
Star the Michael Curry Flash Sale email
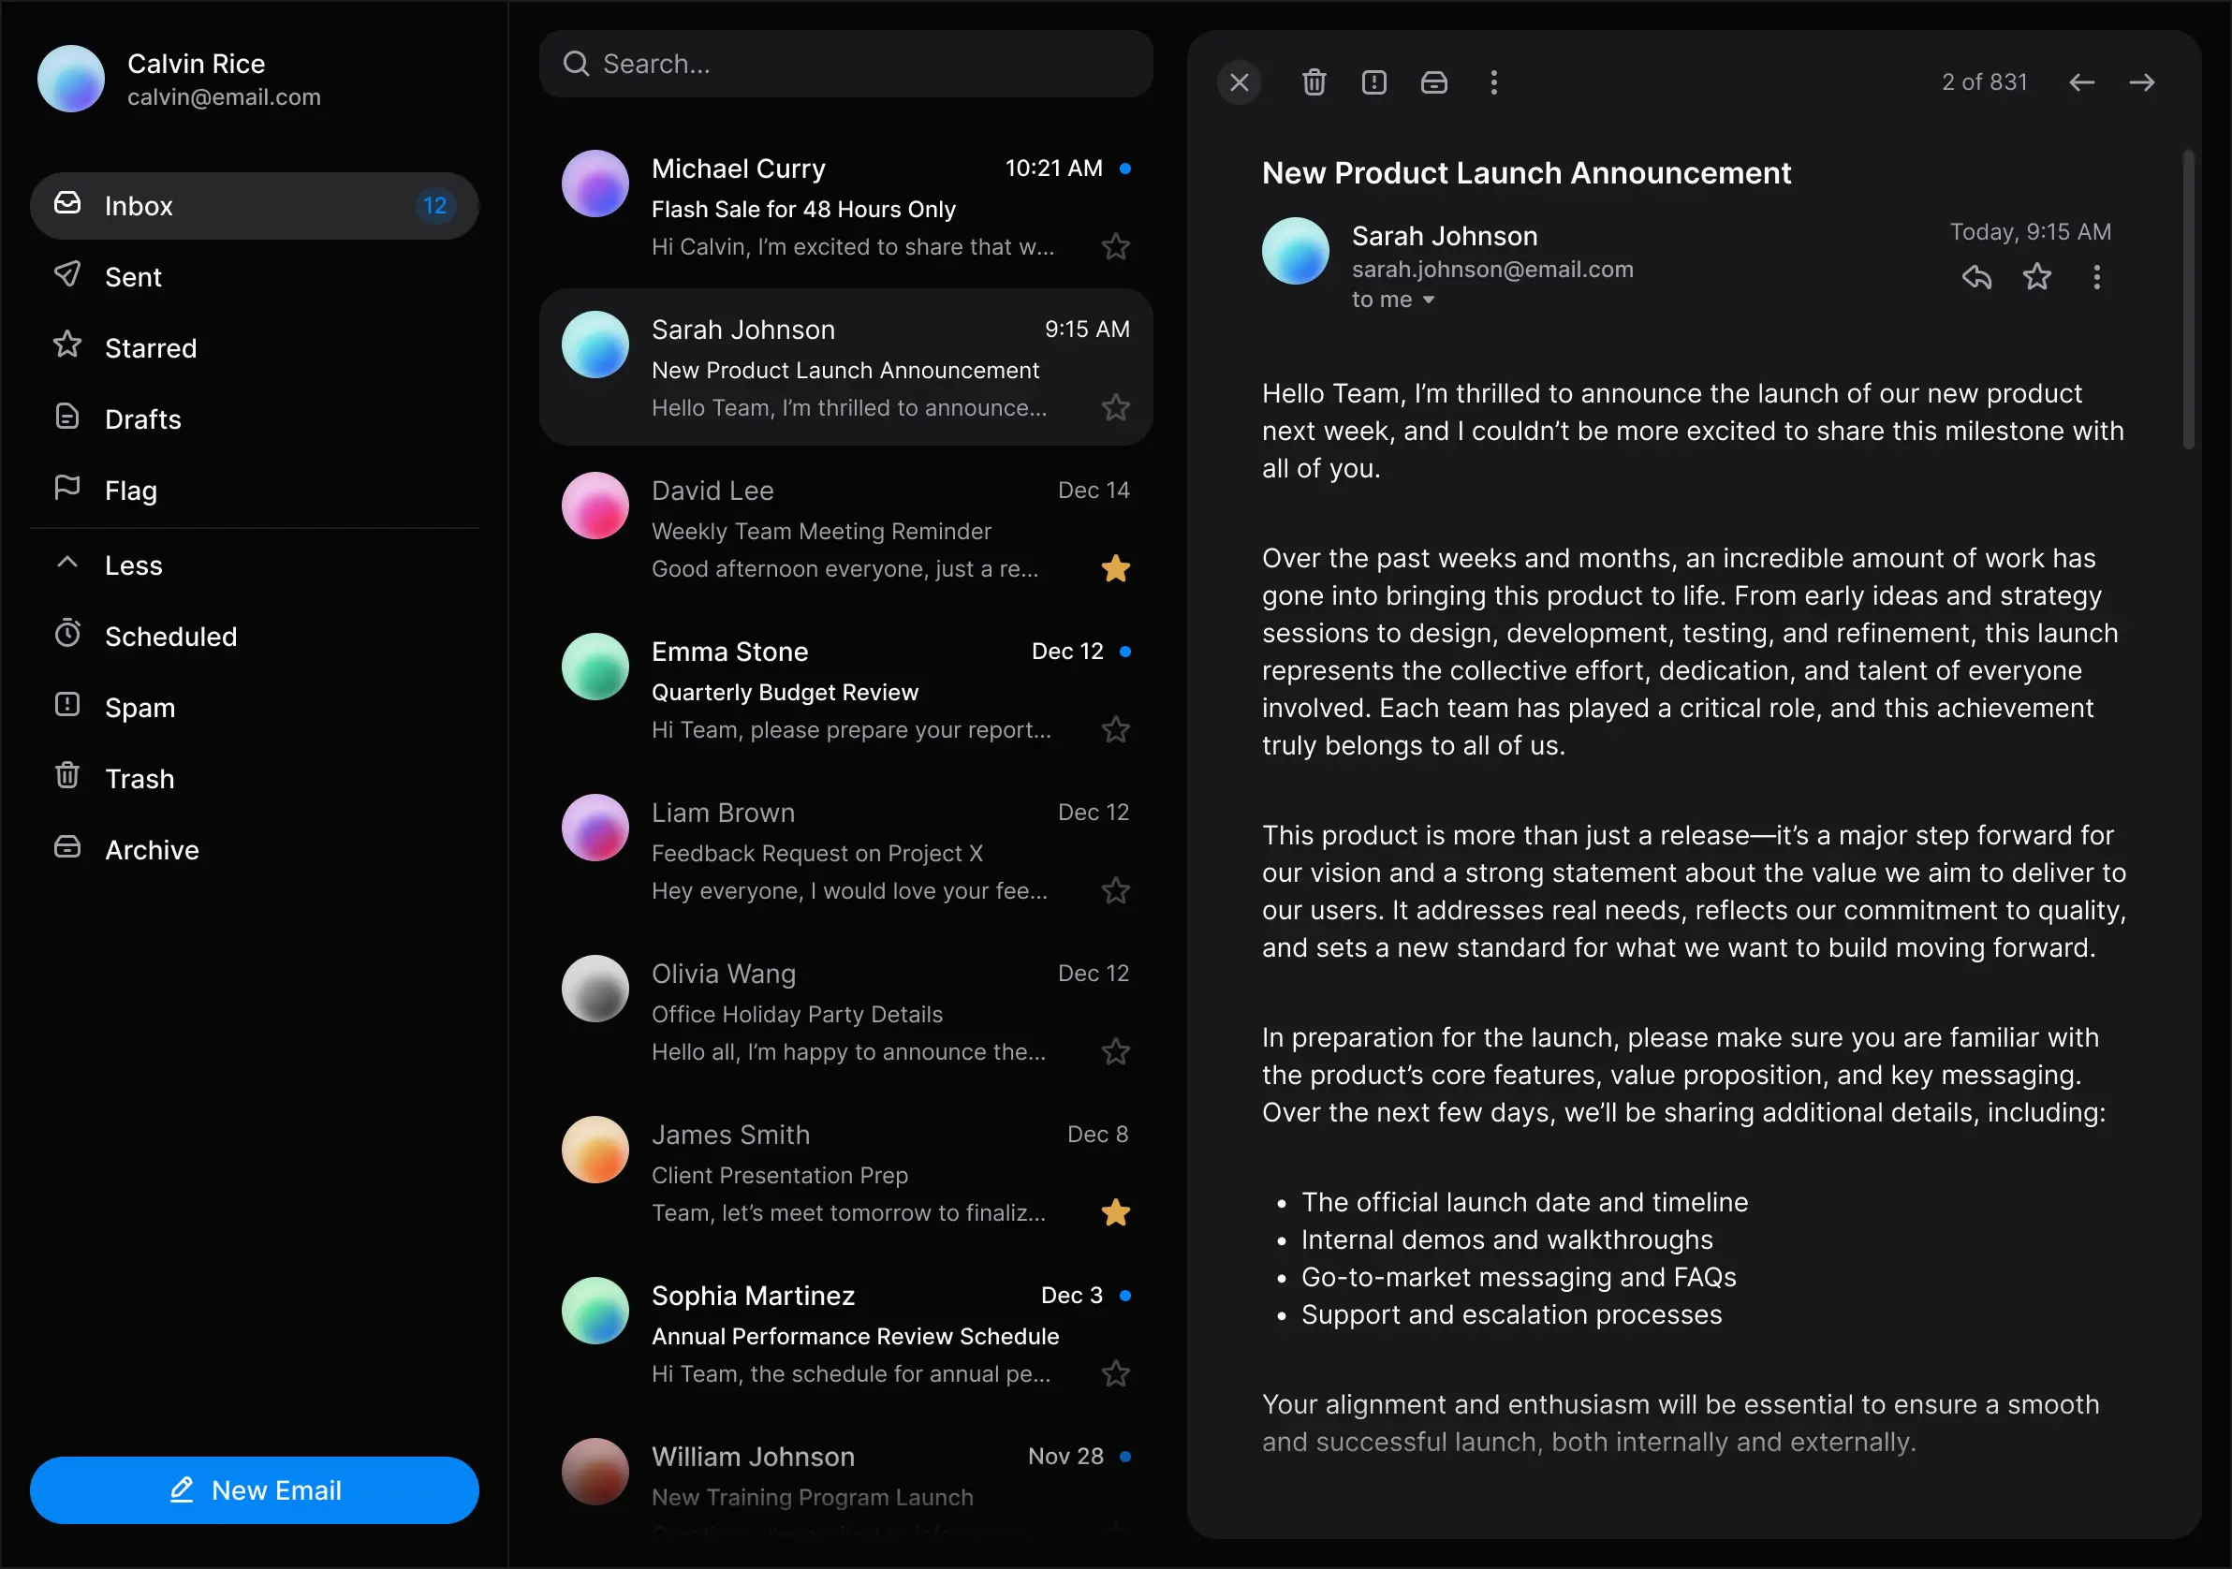coord(1116,247)
